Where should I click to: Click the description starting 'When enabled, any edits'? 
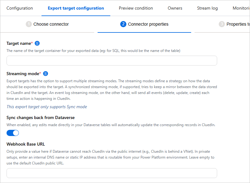[111, 125]
